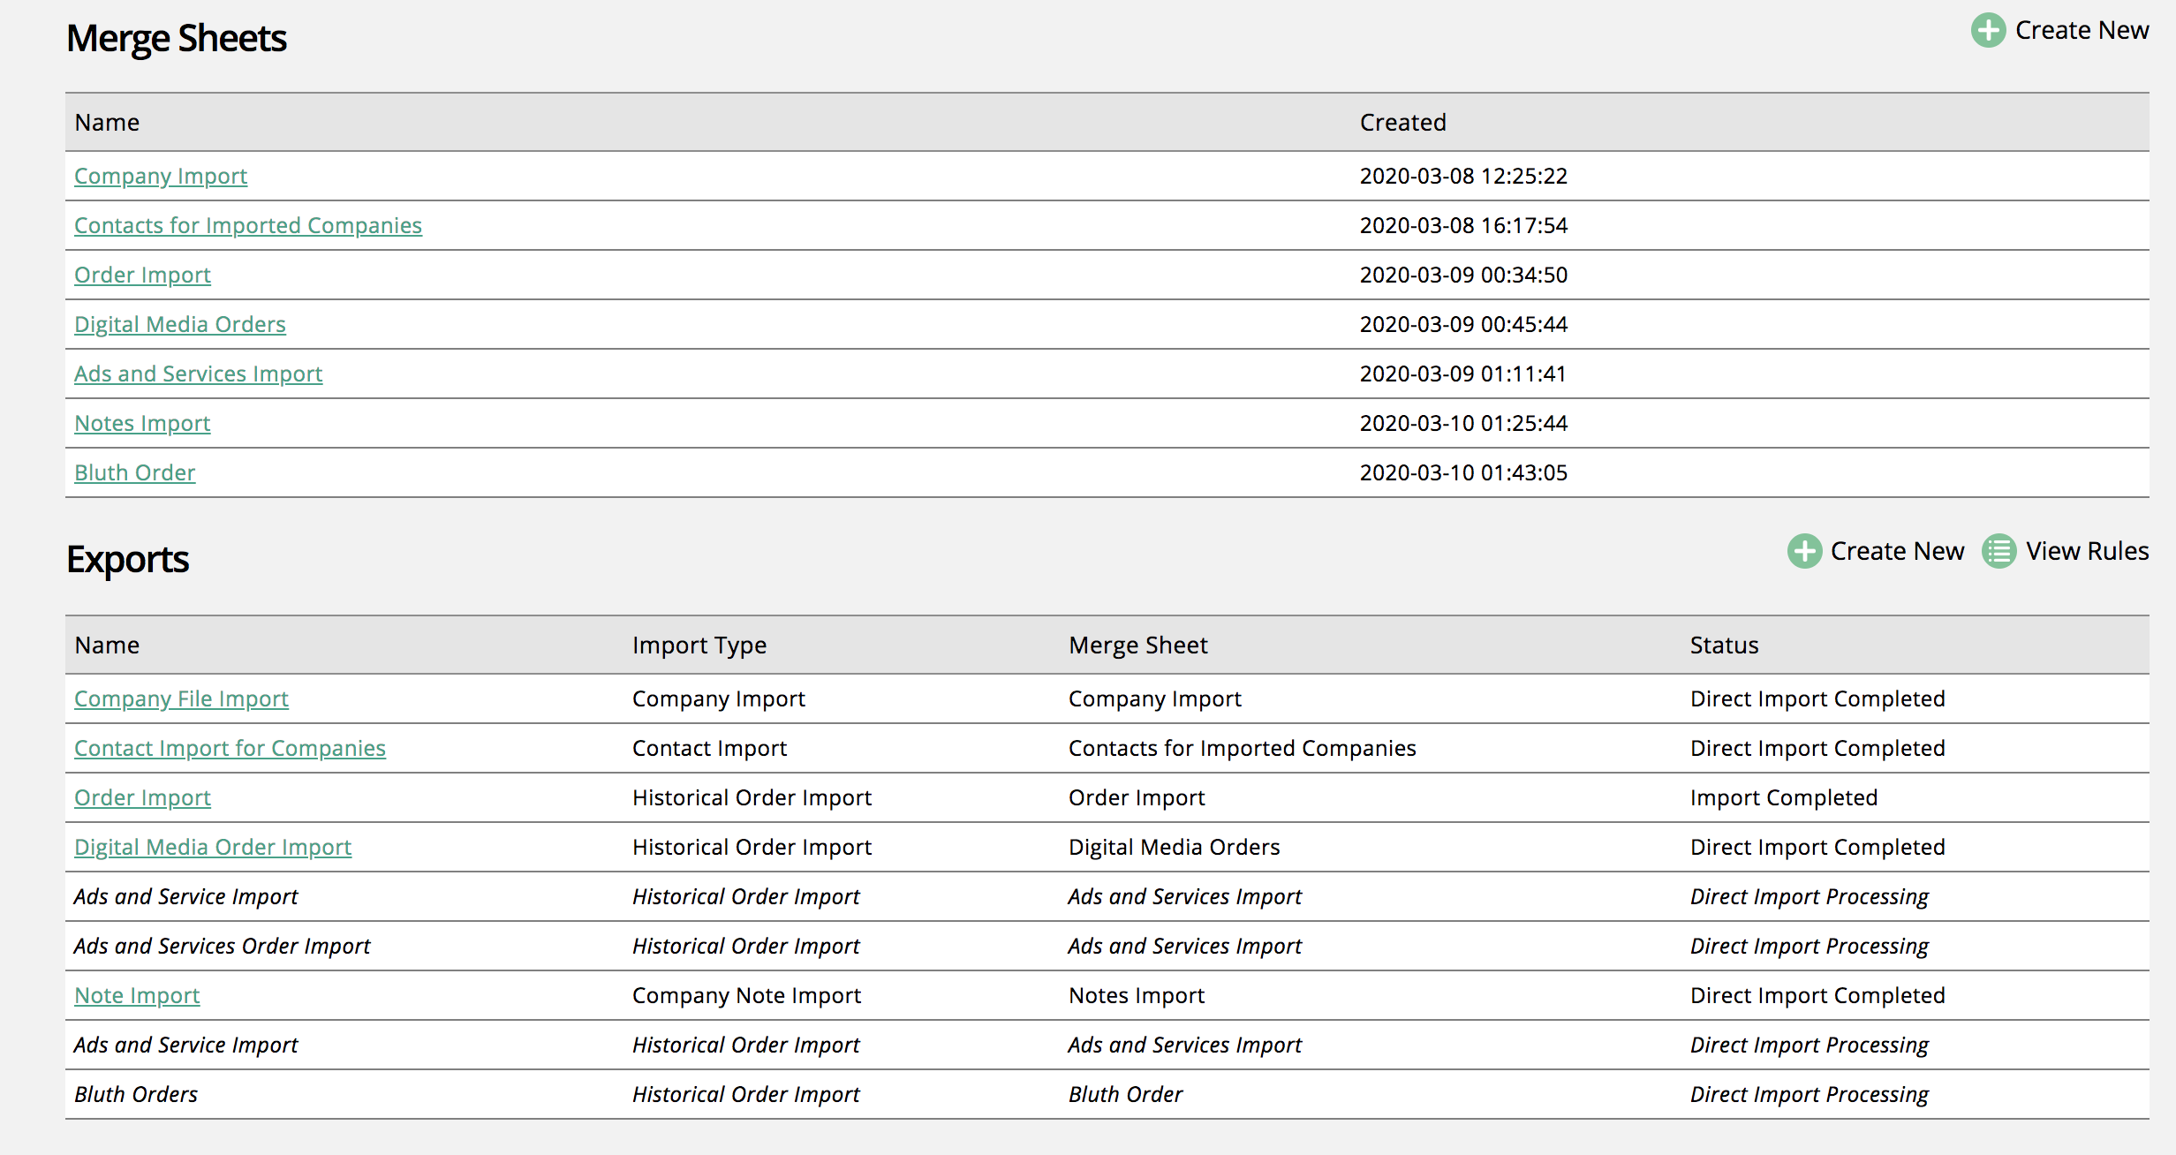The image size is (2176, 1155).
Task: Open the Order Import export link
Action: pos(142,798)
